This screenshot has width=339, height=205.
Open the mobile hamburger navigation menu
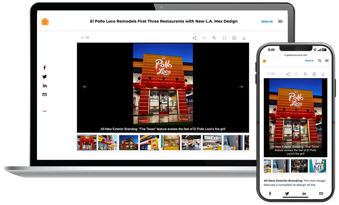(x=327, y=61)
